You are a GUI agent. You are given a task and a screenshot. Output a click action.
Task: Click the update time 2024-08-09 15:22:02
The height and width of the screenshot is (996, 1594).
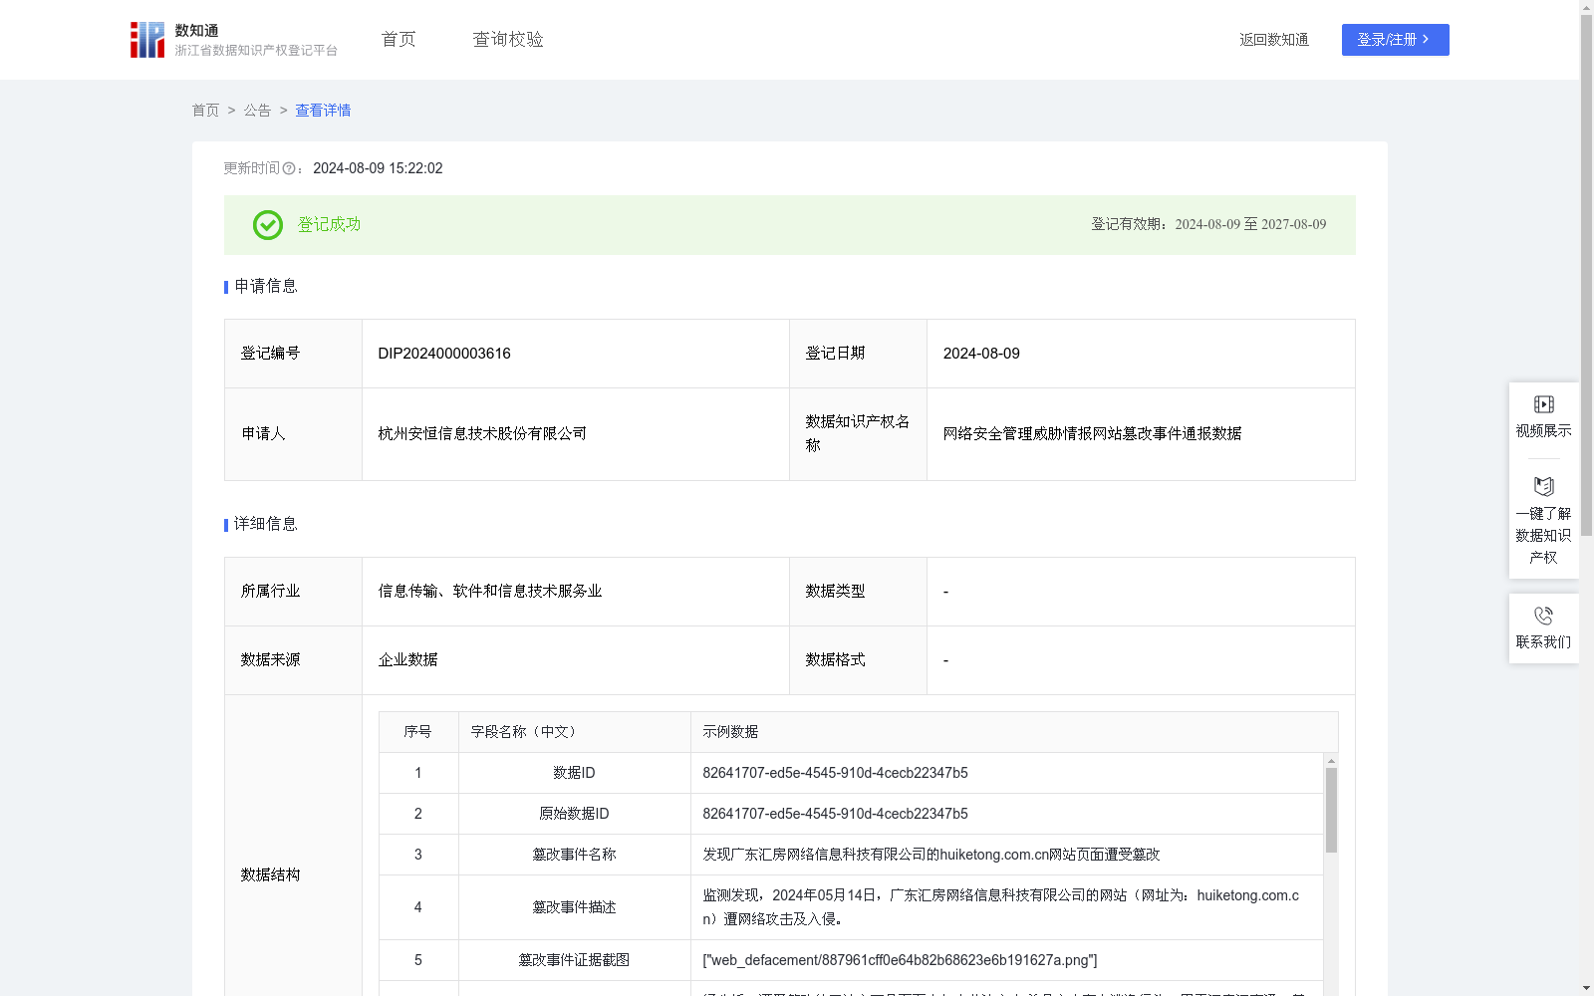coord(378,169)
